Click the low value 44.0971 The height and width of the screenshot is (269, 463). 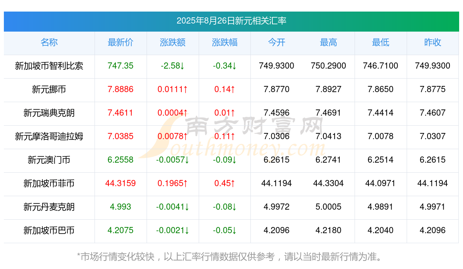click(380, 183)
